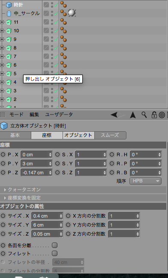Screen dimensions: 168x278
Task: Click the extrude icon of object 11
Action: [9, 22]
